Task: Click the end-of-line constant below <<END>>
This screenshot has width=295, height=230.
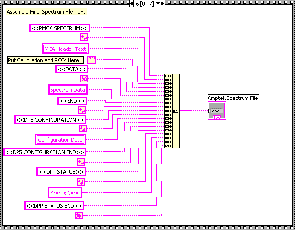Action: click(x=82, y=110)
